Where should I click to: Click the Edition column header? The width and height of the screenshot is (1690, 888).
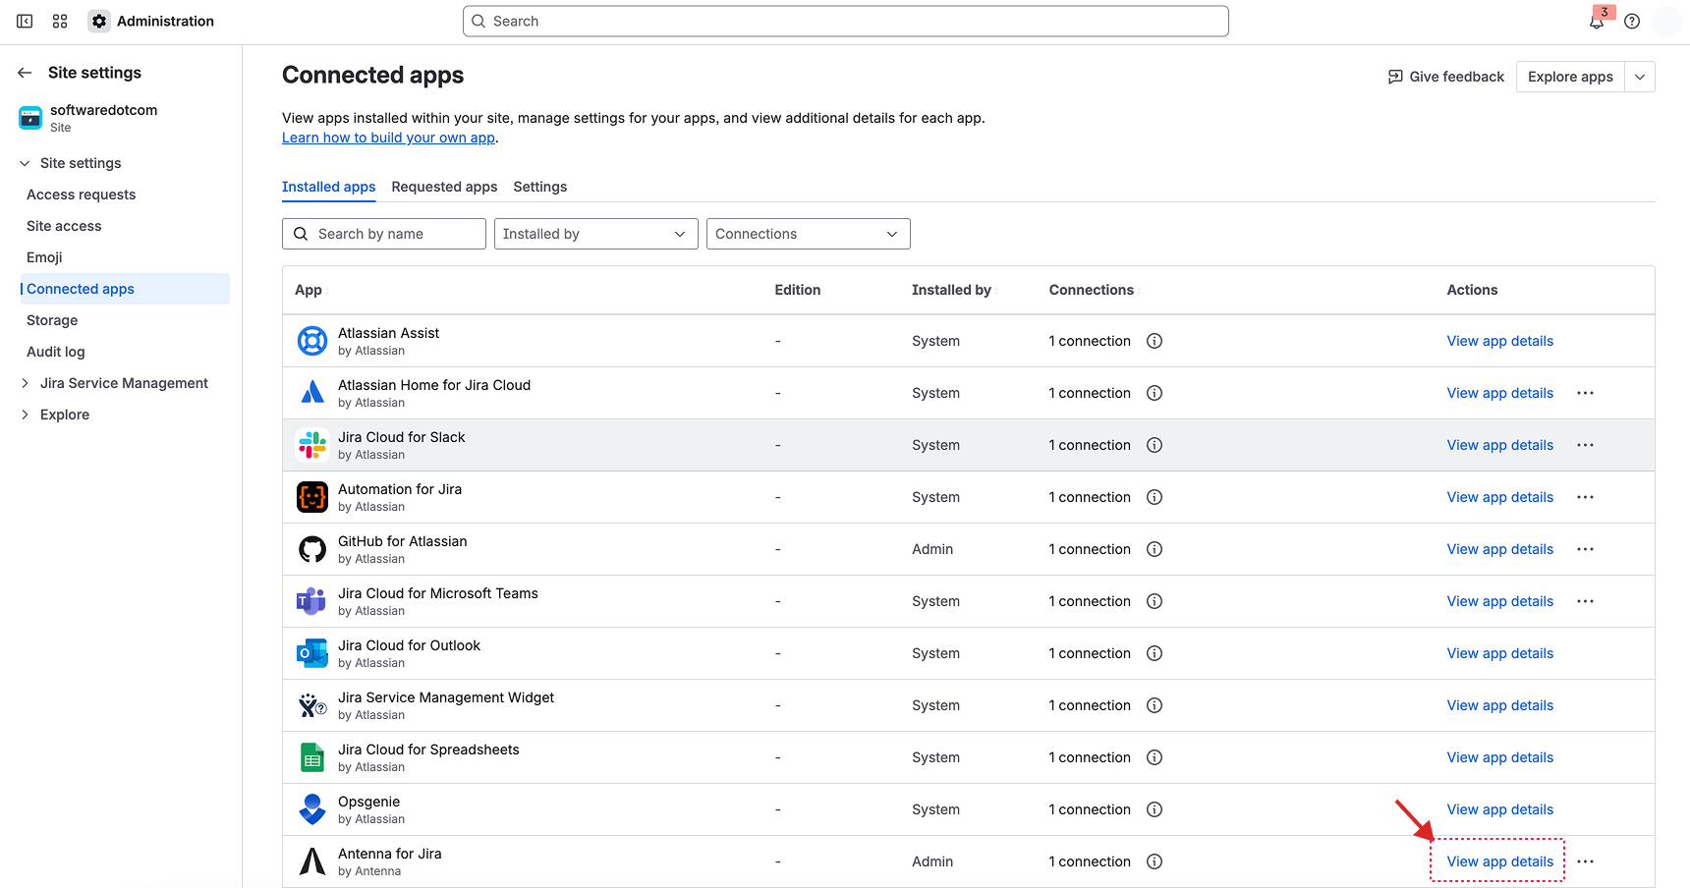(x=797, y=290)
